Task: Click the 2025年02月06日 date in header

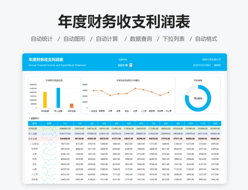Action: coord(202,65)
